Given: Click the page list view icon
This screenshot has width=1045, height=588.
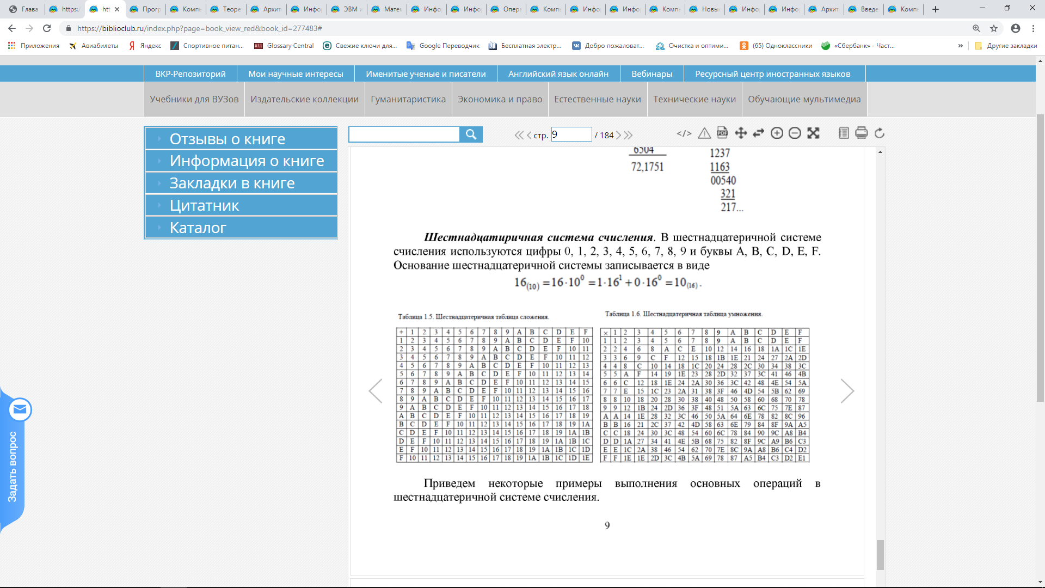Looking at the screenshot, I should tap(844, 133).
